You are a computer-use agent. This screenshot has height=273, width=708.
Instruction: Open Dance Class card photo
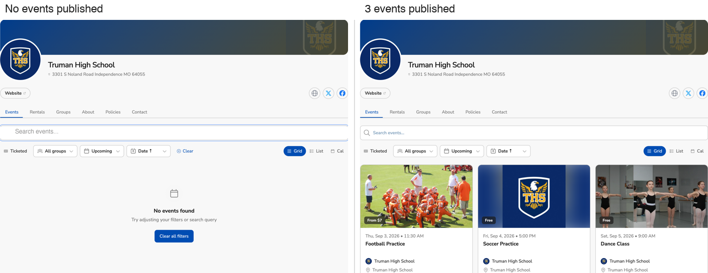click(x=651, y=196)
